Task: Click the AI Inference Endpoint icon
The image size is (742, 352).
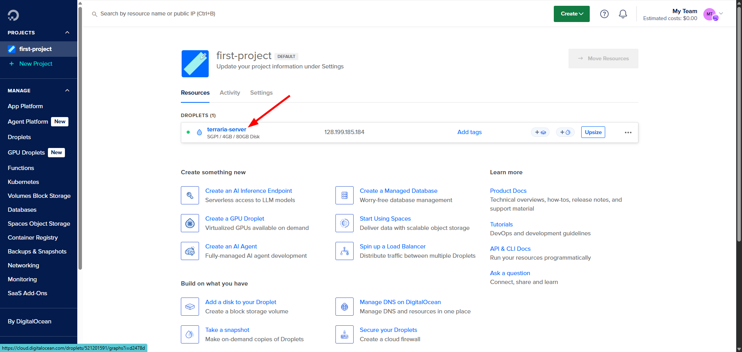Action: (x=190, y=195)
